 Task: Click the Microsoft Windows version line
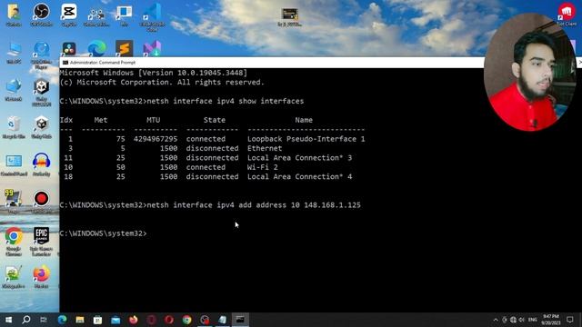point(154,73)
